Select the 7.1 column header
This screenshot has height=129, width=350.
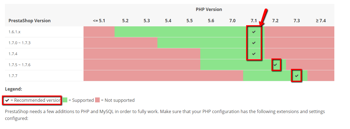click(254, 21)
